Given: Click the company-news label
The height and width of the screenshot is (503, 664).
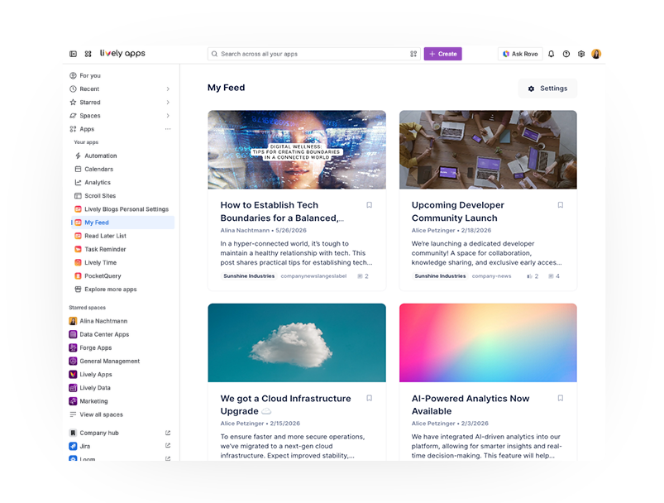Looking at the screenshot, I should pyautogui.click(x=491, y=276).
